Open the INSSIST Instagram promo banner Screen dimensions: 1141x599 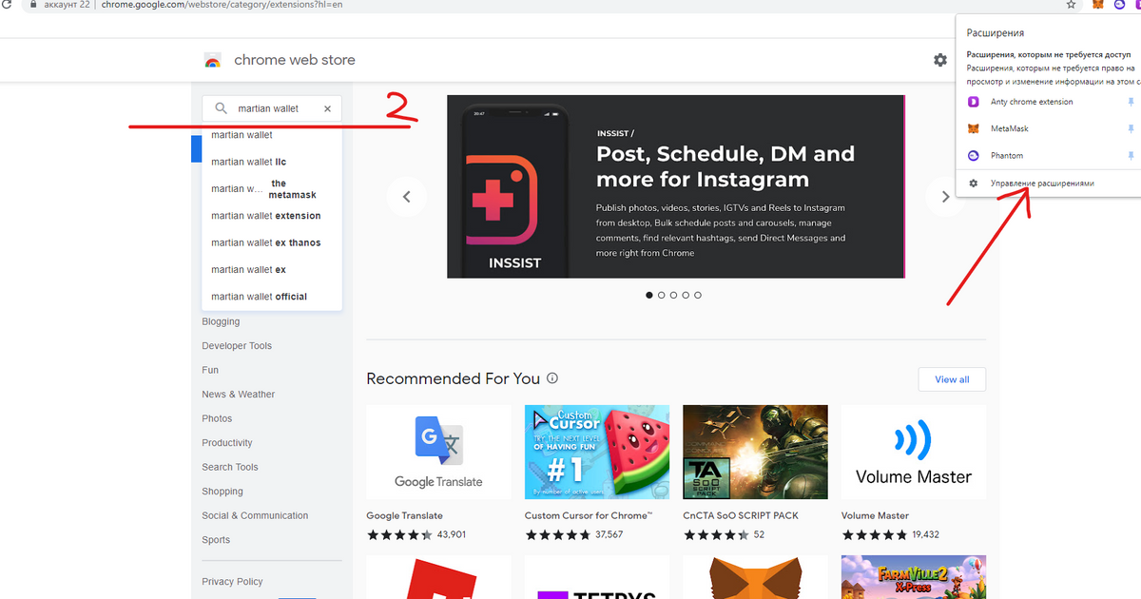coord(676,186)
